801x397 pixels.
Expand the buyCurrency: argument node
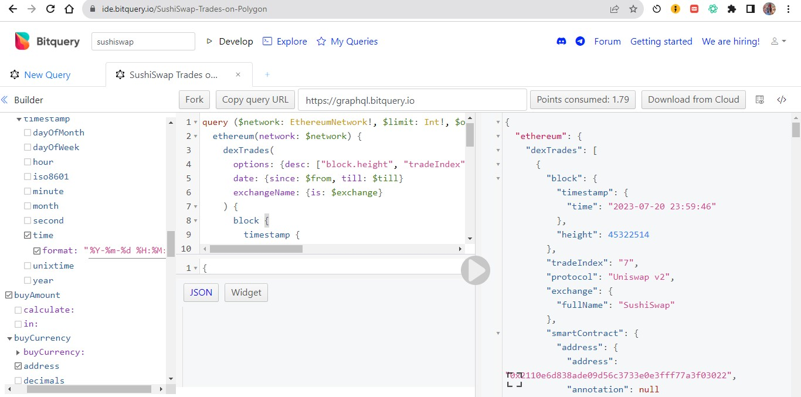click(18, 352)
